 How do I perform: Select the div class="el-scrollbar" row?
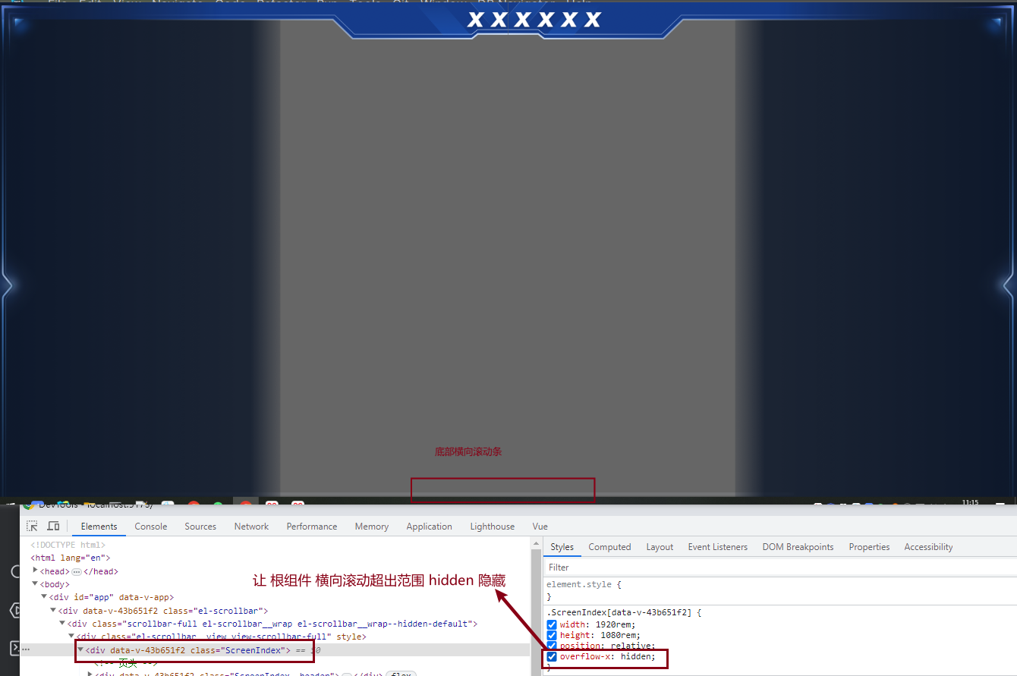pos(162,611)
